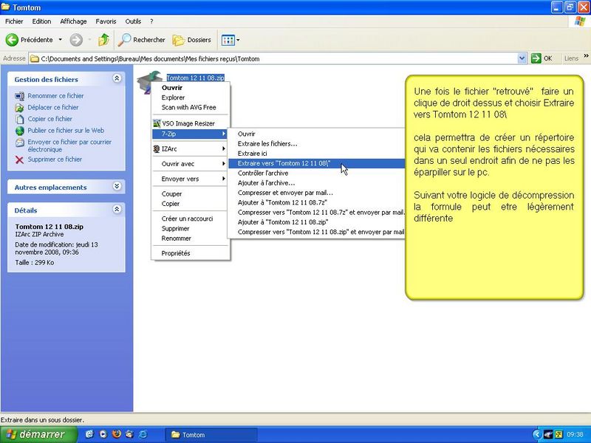Screen dimensions: 591x443
Task: Launch Firefox from quick launch bar
Action: [117, 434]
